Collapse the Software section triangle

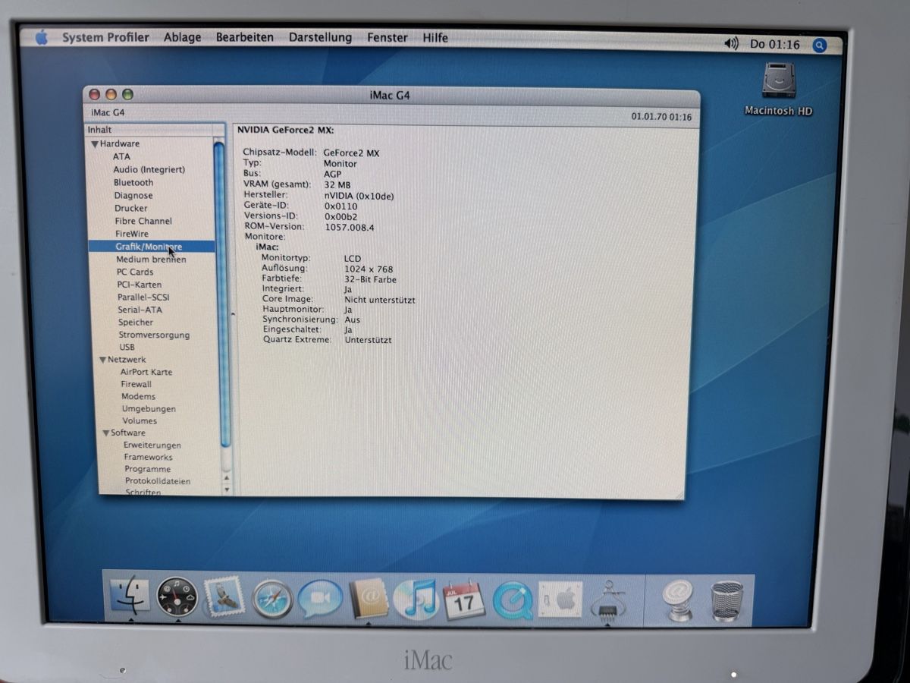coord(106,433)
